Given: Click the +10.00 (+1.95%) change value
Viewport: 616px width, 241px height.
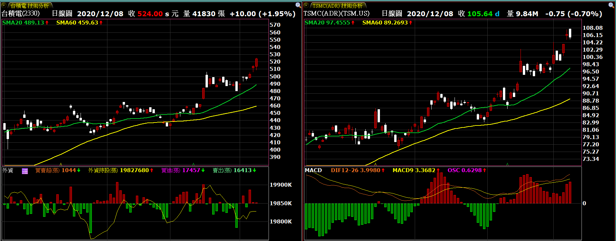Looking at the screenshot, I should click(x=263, y=14).
